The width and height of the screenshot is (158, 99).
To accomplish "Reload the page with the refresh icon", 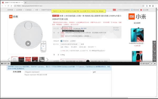I will pyautogui.click(x=8, y=6).
